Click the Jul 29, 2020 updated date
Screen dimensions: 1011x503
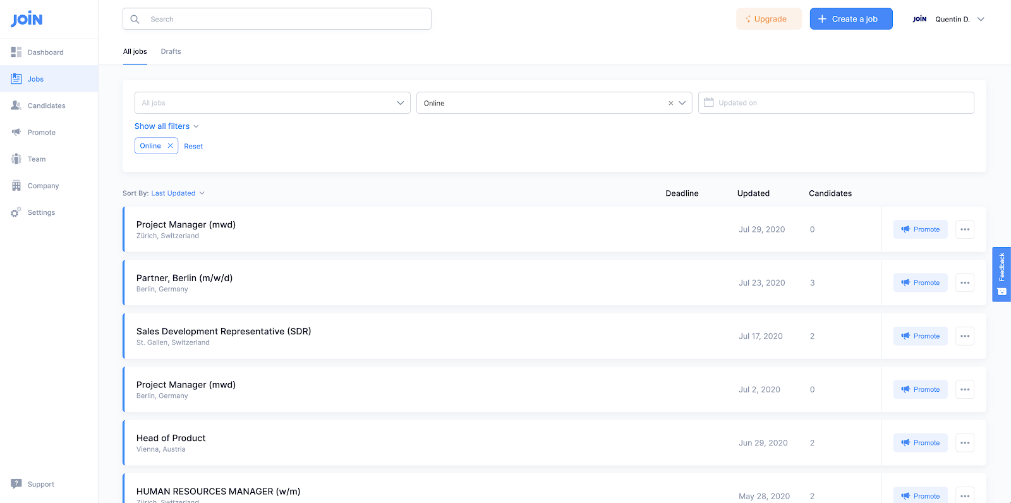click(761, 229)
